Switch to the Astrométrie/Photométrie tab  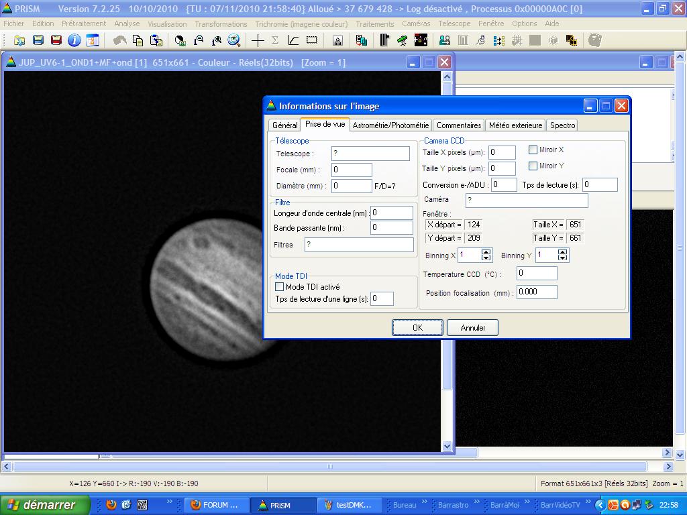click(390, 125)
